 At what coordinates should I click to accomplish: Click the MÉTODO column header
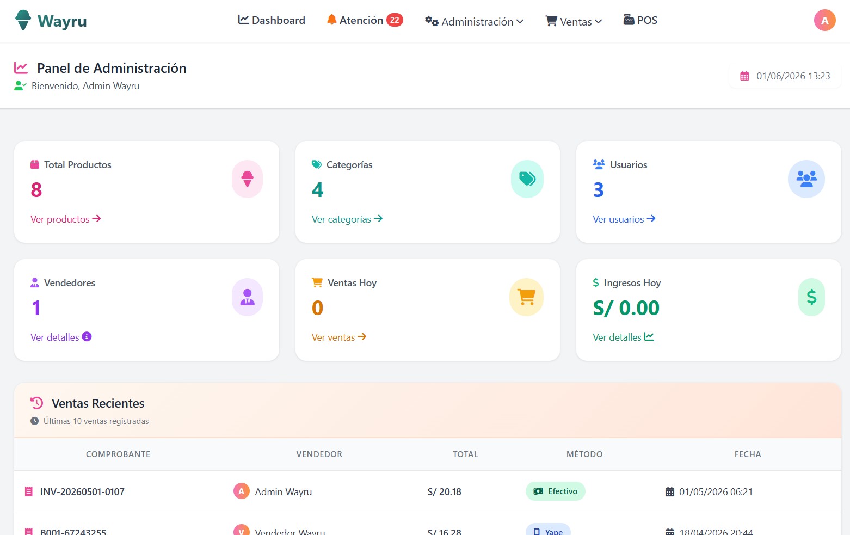click(x=584, y=454)
